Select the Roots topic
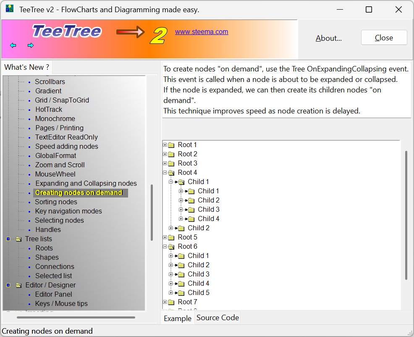This screenshot has width=414, height=337. (x=44, y=248)
